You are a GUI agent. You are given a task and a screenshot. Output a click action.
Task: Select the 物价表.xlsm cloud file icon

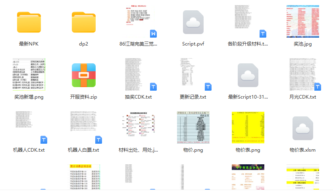[x=303, y=128]
